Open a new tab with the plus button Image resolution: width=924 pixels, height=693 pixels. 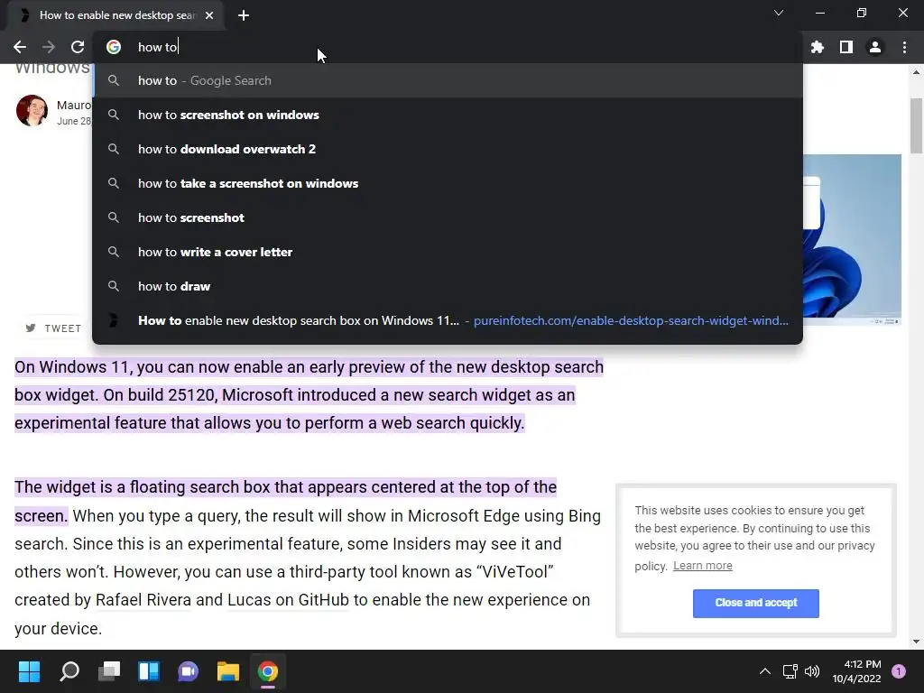[x=244, y=15]
